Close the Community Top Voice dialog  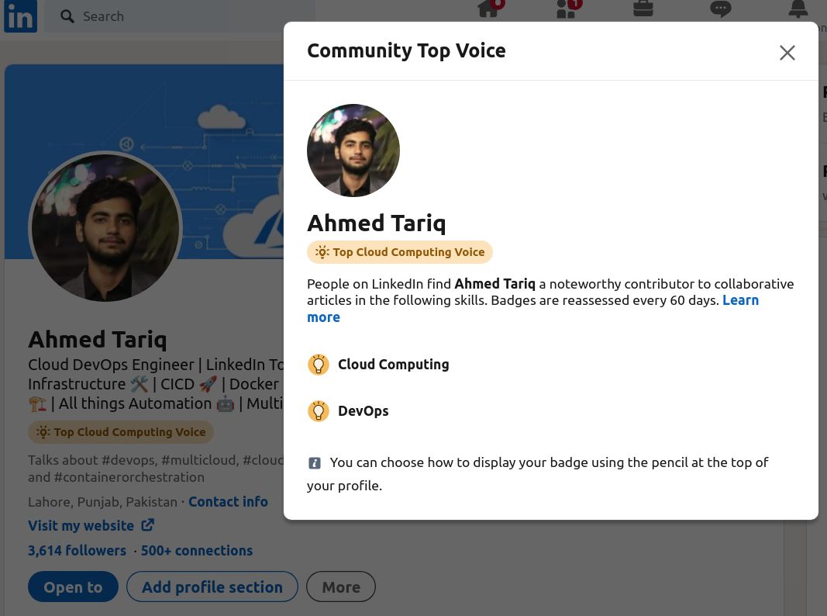(787, 52)
